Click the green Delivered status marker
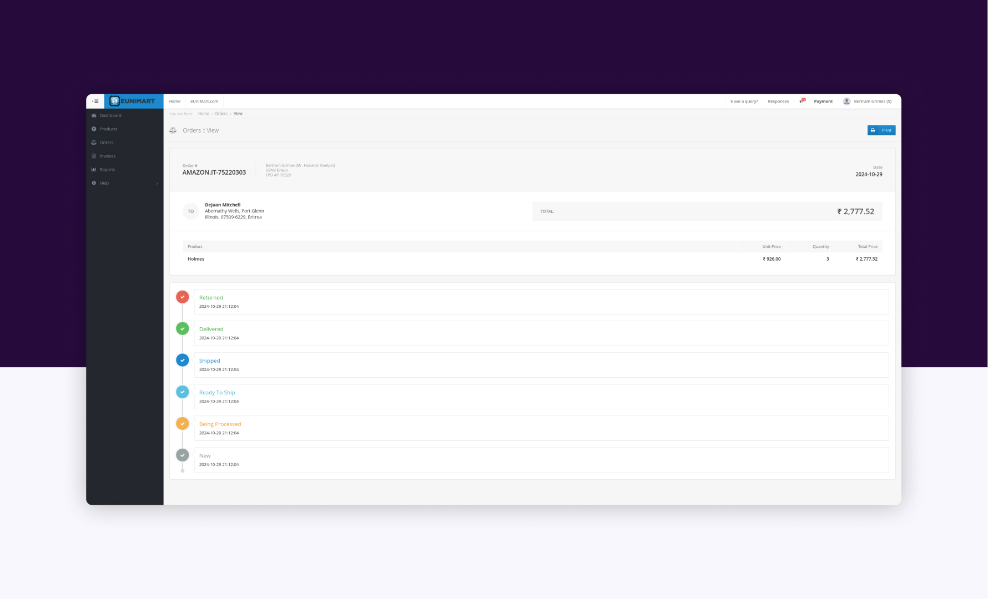This screenshot has height=599, width=988. tap(183, 329)
